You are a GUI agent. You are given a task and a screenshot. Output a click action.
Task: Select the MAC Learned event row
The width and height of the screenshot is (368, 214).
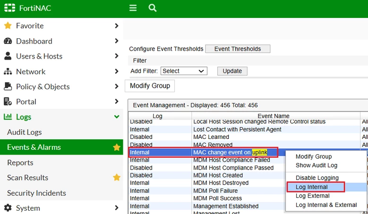248,137
